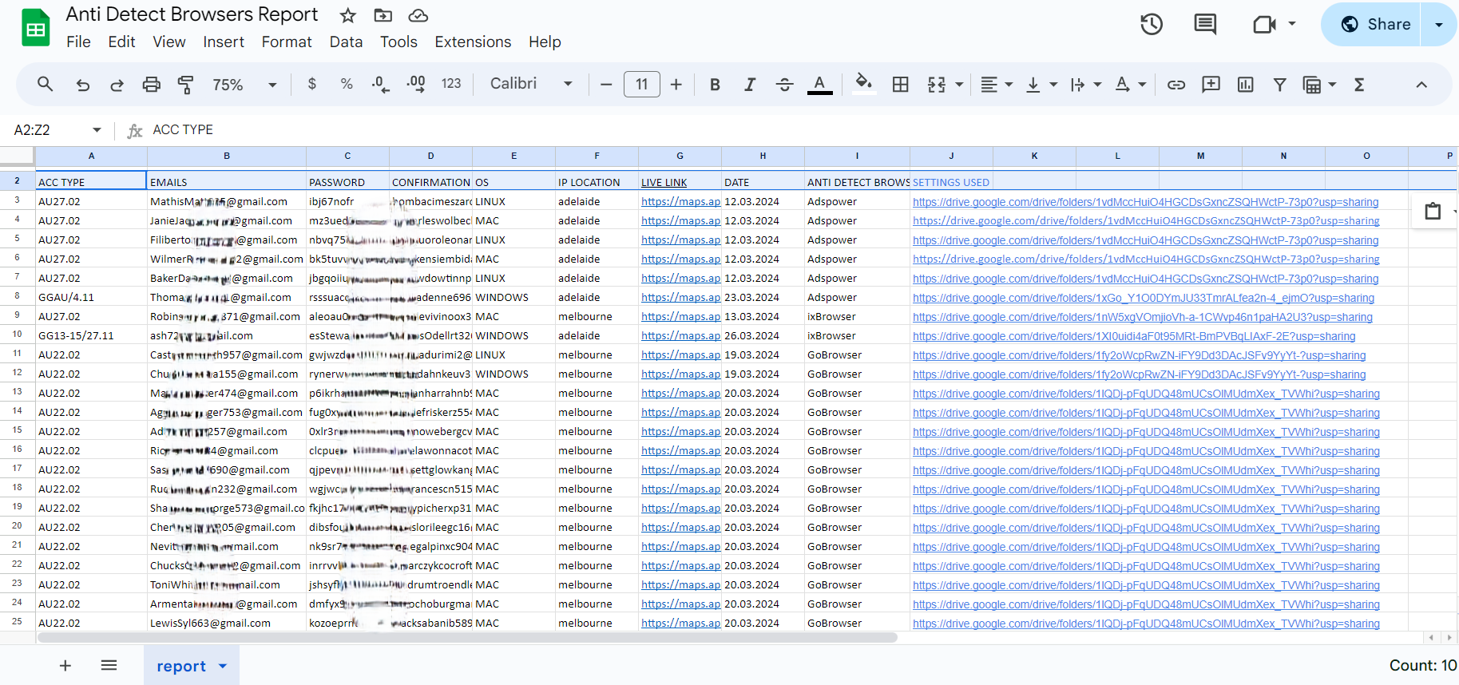Open the report sheet tab menu arrow
The image size is (1459, 685).
[x=223, y=666]
